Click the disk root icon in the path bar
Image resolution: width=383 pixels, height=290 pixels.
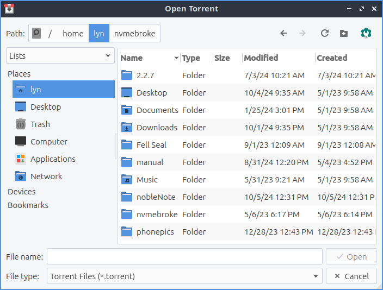(x=37, y=33)
